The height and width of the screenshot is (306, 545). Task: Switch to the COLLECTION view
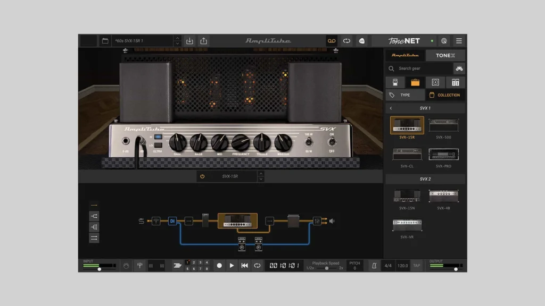pyautogui.click(x=445, y=95)
